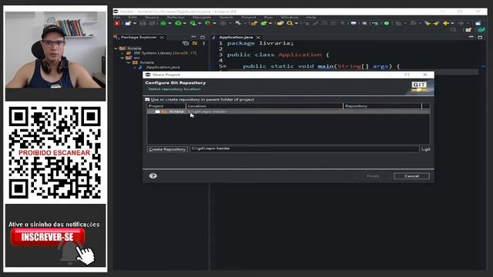Viewport: 493px width, 277px height.
Task: Select Application.java in Package Explorer
Action: pyautogui.click(x=163, y=67)
